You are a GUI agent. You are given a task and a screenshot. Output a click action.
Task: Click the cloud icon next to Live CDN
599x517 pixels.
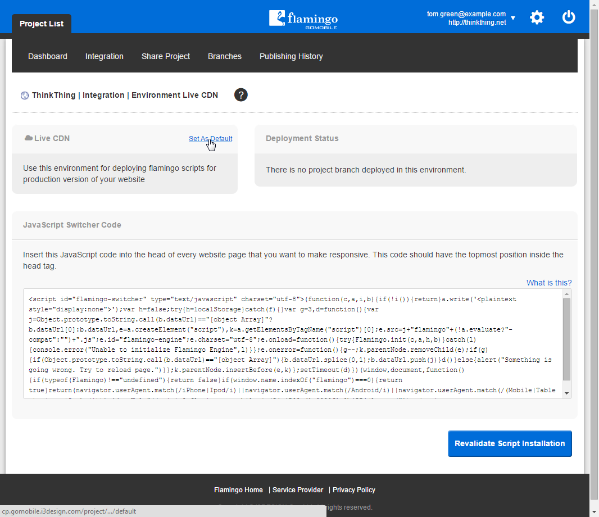28,138
